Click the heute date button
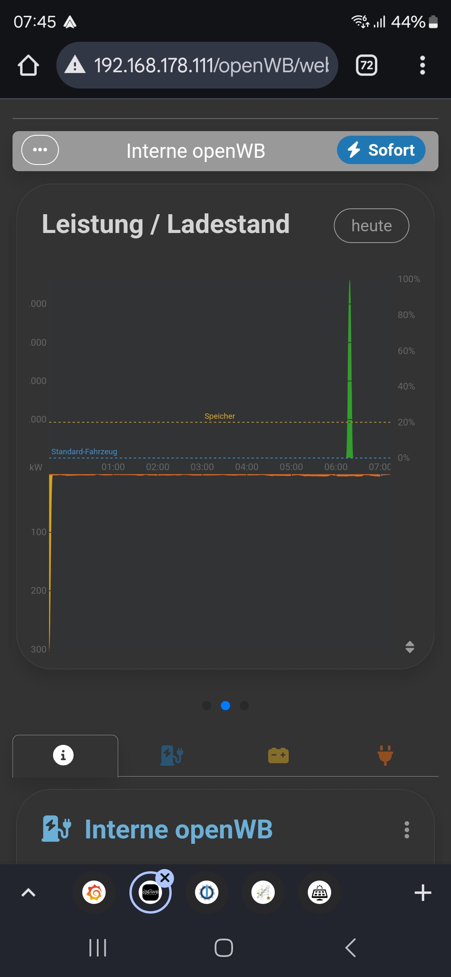451x977 pixels. click(x=372, y=225)
